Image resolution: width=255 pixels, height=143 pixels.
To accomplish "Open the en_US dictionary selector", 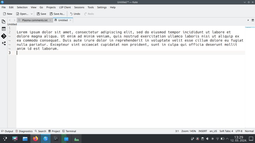I will click(x=213, y=131).
